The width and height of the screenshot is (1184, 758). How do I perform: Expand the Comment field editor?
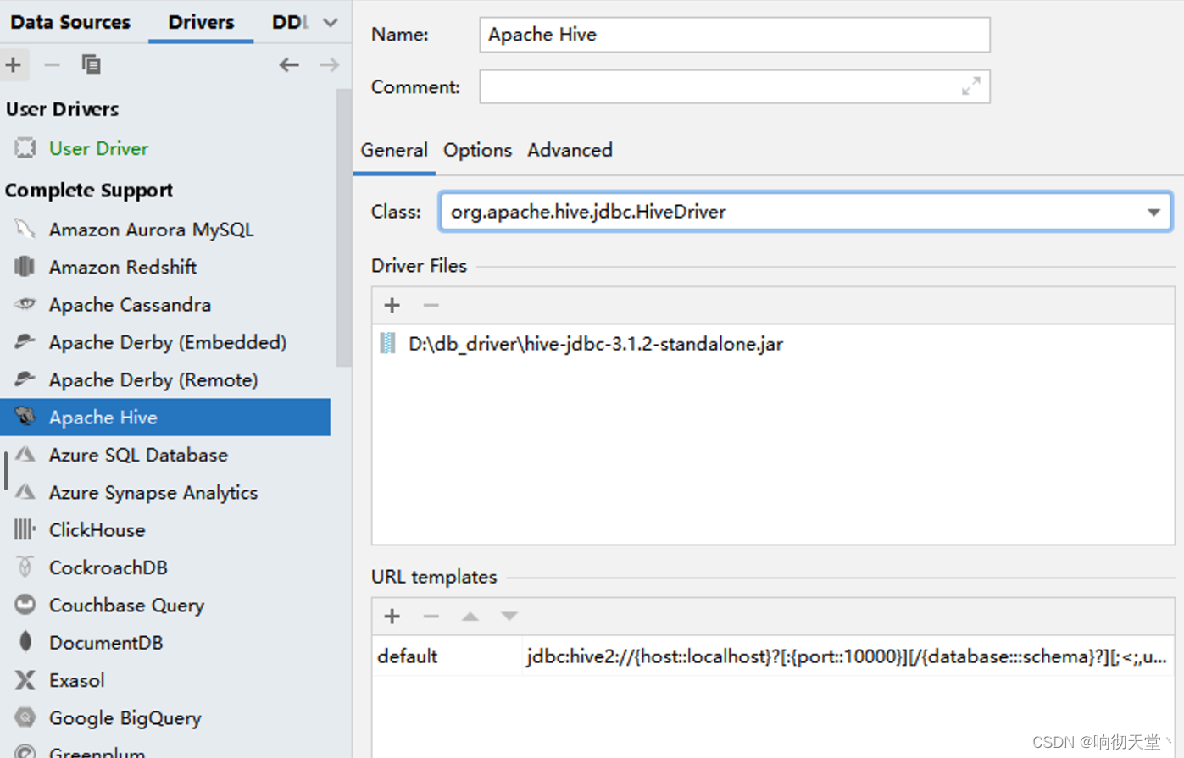971,86
